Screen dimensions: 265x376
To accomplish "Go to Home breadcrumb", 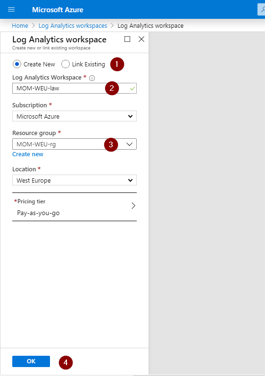I will tap(20, 26).
